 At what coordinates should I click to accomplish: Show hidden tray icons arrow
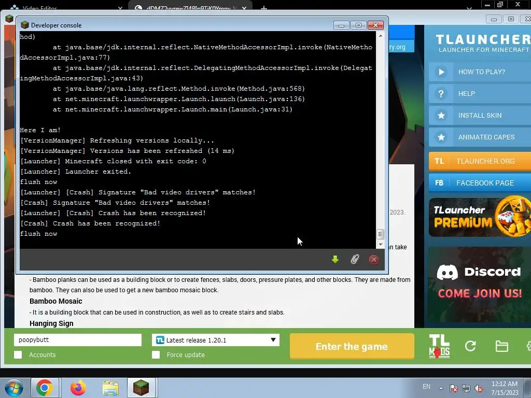(x=441, y=388)
